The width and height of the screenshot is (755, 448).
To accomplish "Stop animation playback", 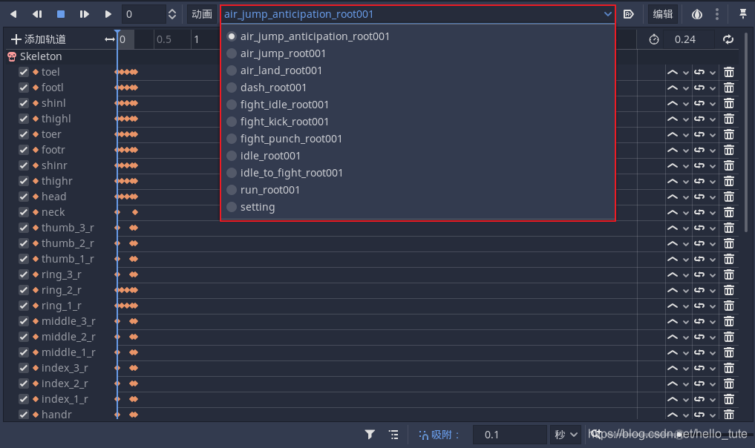I will (61, 14).
